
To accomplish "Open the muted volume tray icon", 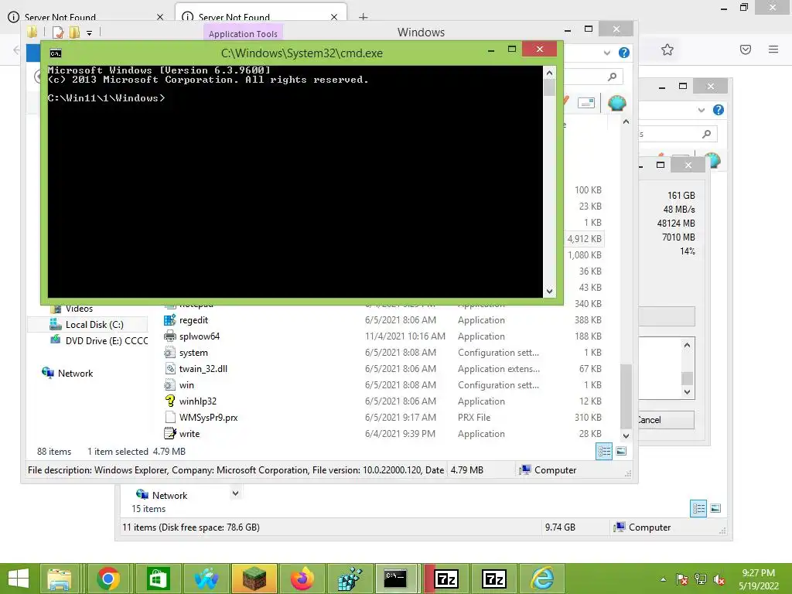I will [719, 579].
